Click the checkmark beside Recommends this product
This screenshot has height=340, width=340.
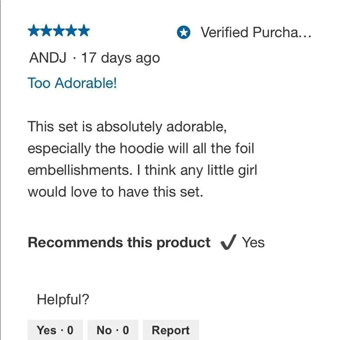click(x=228, y=243)
